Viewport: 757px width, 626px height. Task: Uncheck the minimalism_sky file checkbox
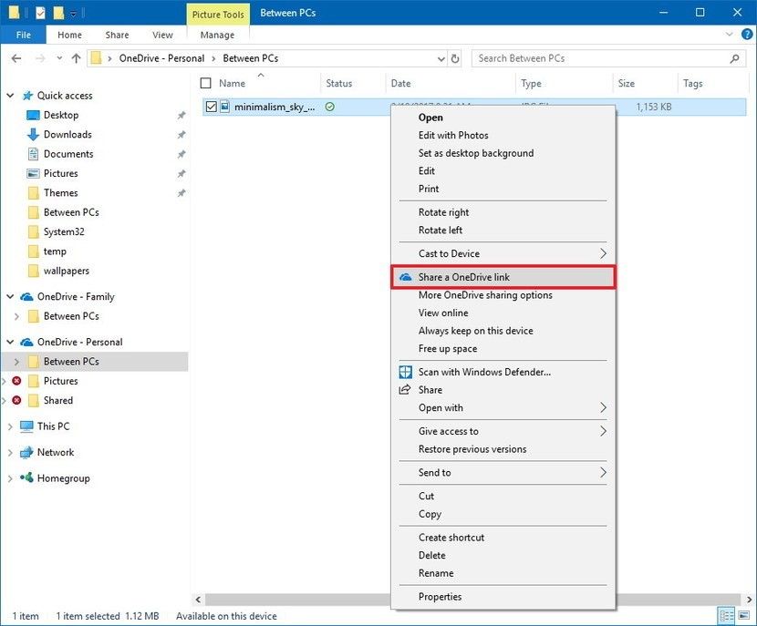pos(212,107)
